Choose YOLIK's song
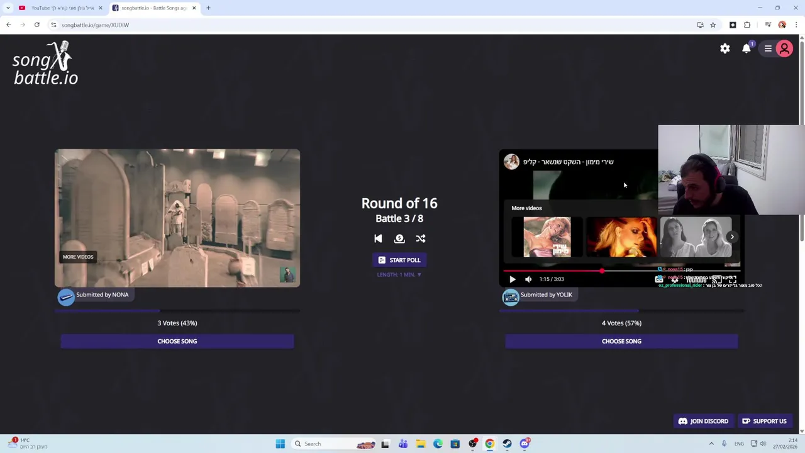Screen dimensions: 805x453 [621, 341]
